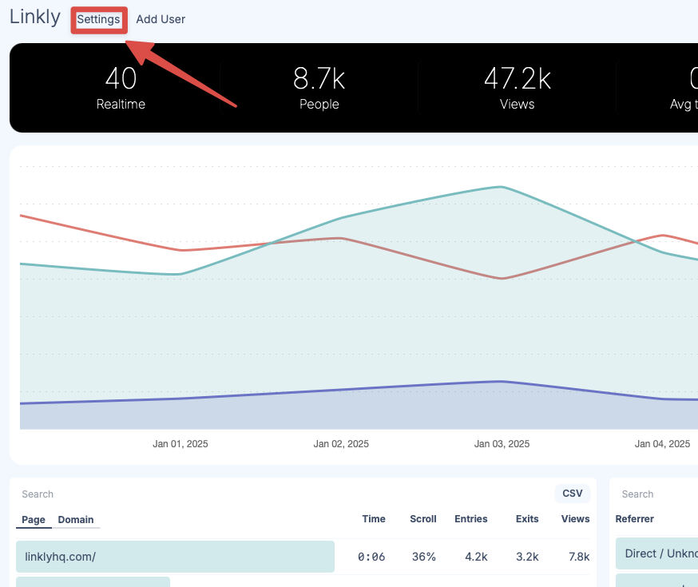Screen dimensions: 698x587
Task: Open the Settings page
Action: click(x=98, y=19)
